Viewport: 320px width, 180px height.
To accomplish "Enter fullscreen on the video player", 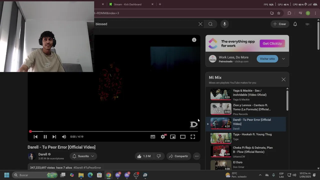I will (193, 137).
